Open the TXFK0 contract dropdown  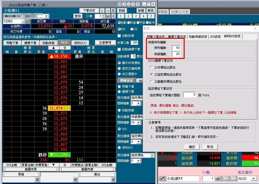[23, 22]
